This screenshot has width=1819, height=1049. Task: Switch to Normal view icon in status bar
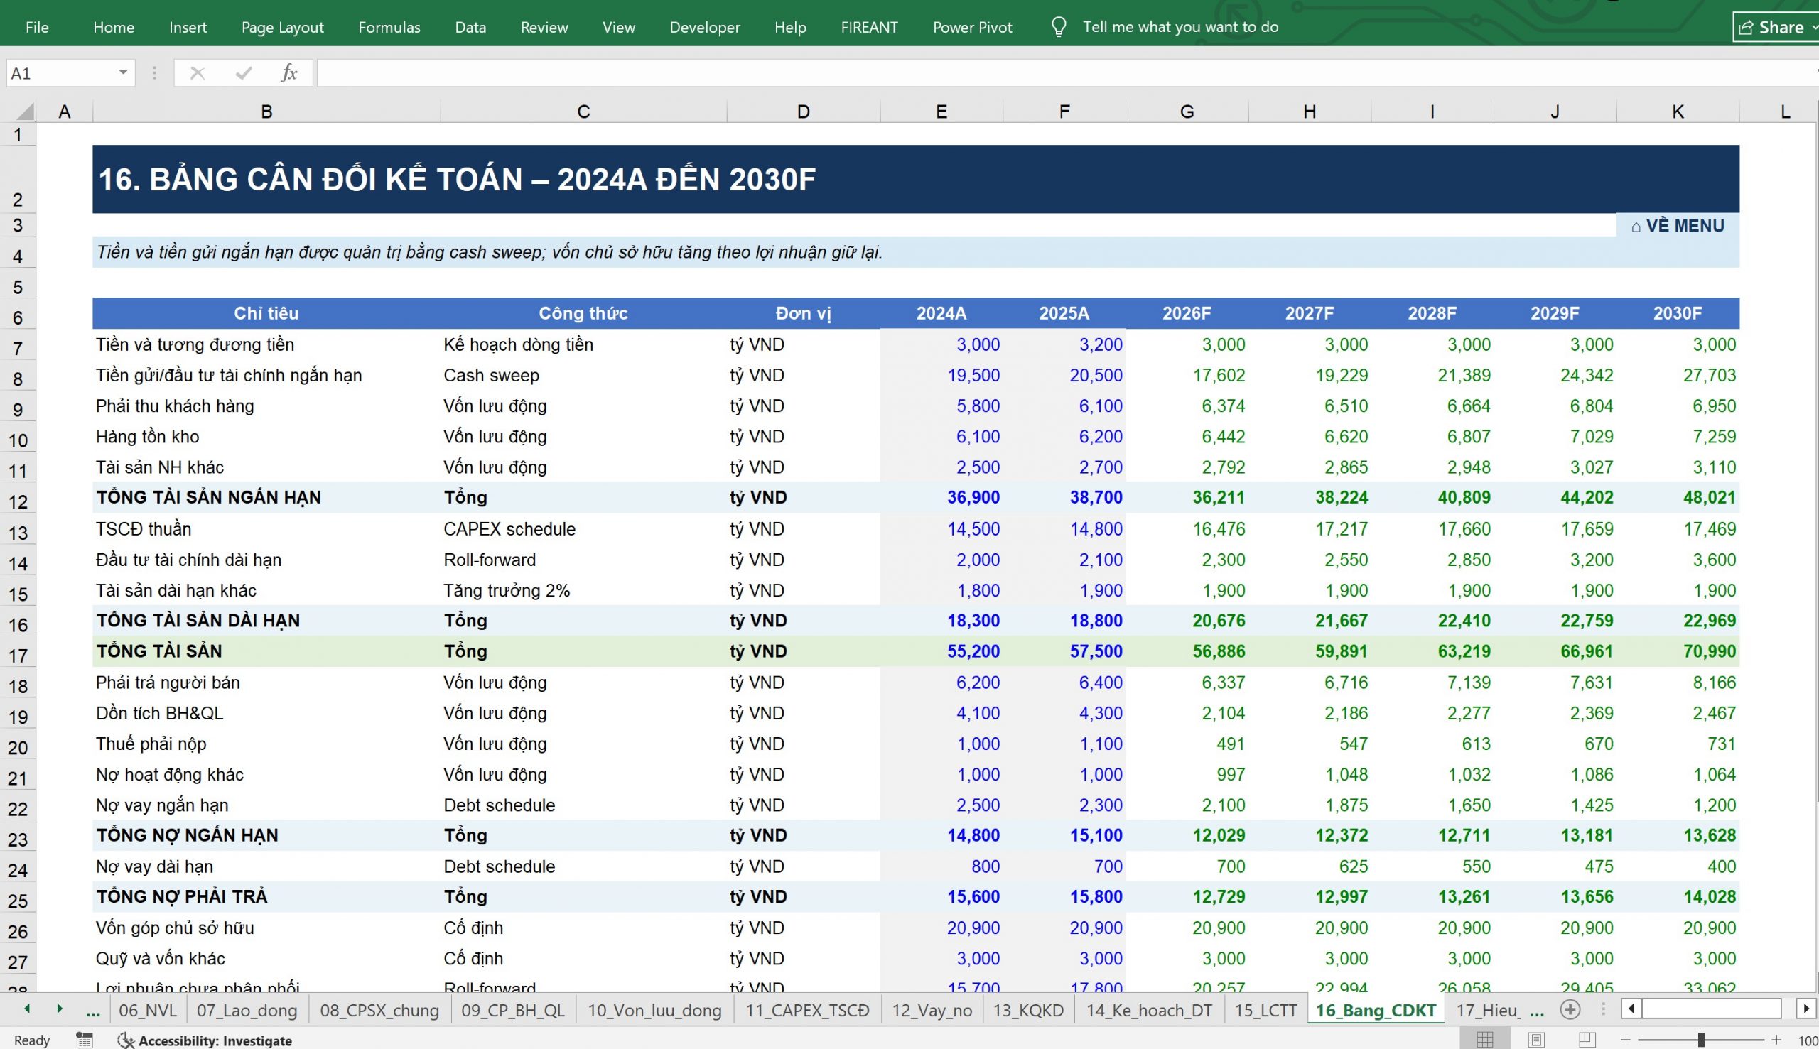click(1484, 1040)
